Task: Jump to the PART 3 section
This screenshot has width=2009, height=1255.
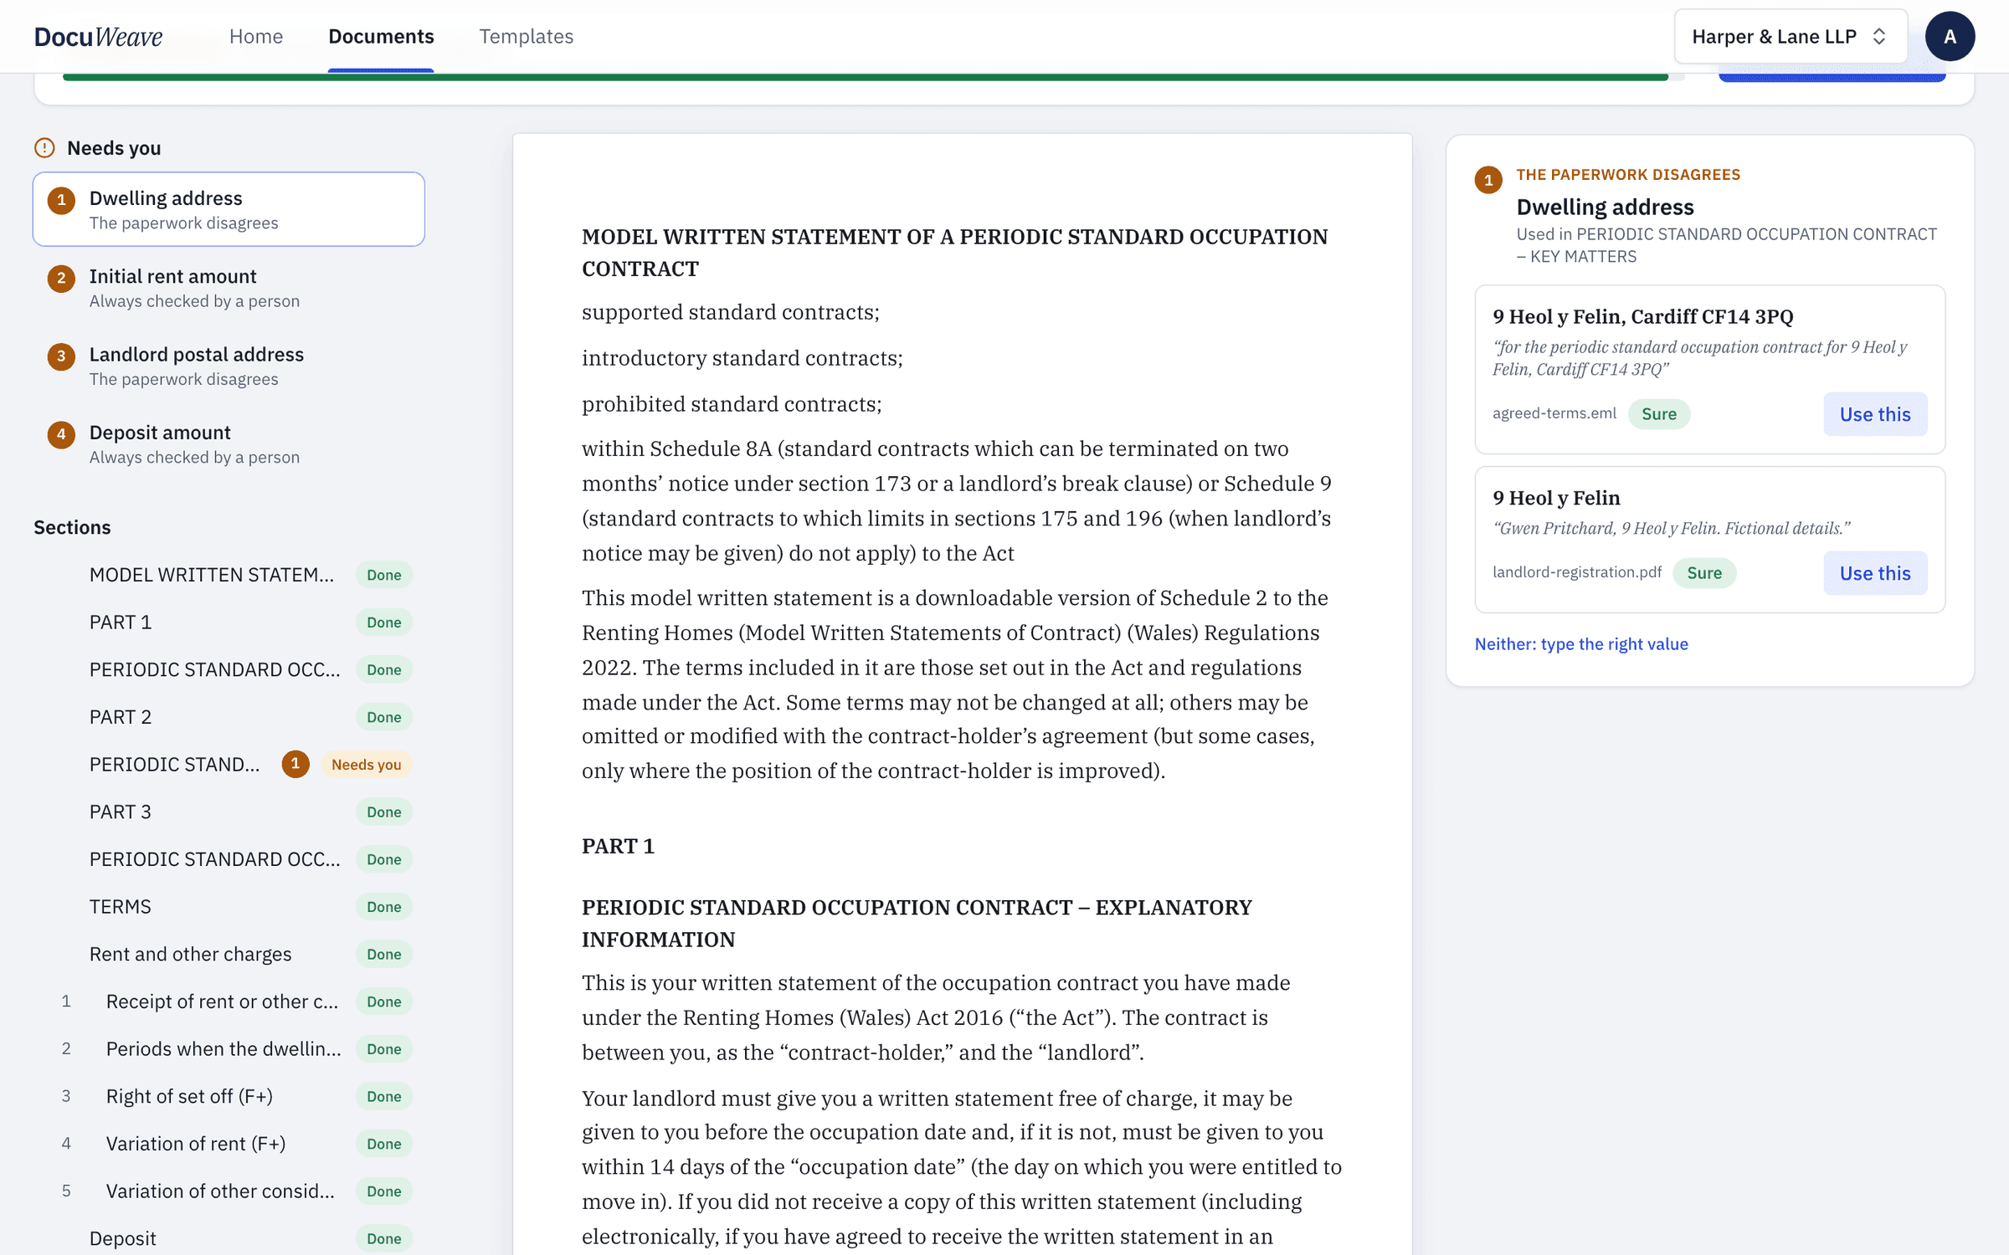Action: 229,812
